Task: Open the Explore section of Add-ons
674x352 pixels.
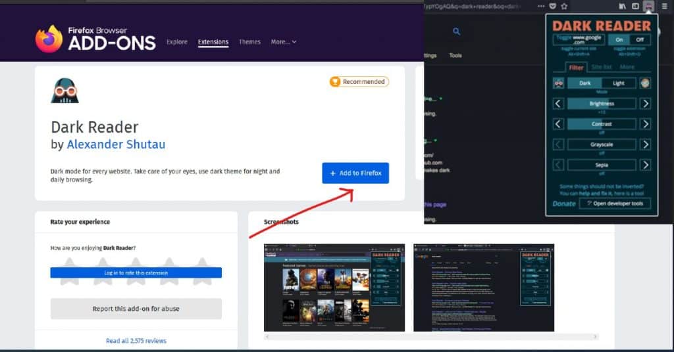Action: [177, 42]
